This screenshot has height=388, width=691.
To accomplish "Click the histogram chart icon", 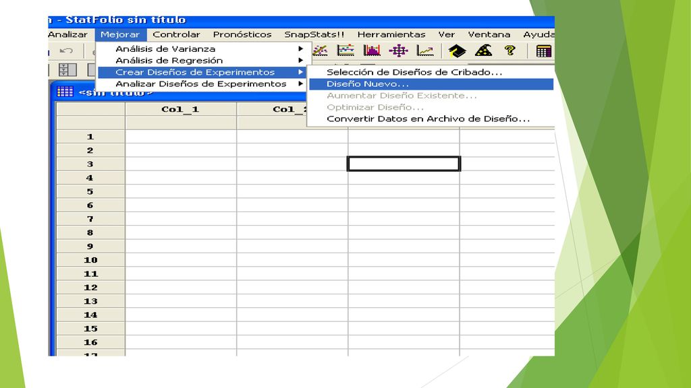I will pos(372,51).
